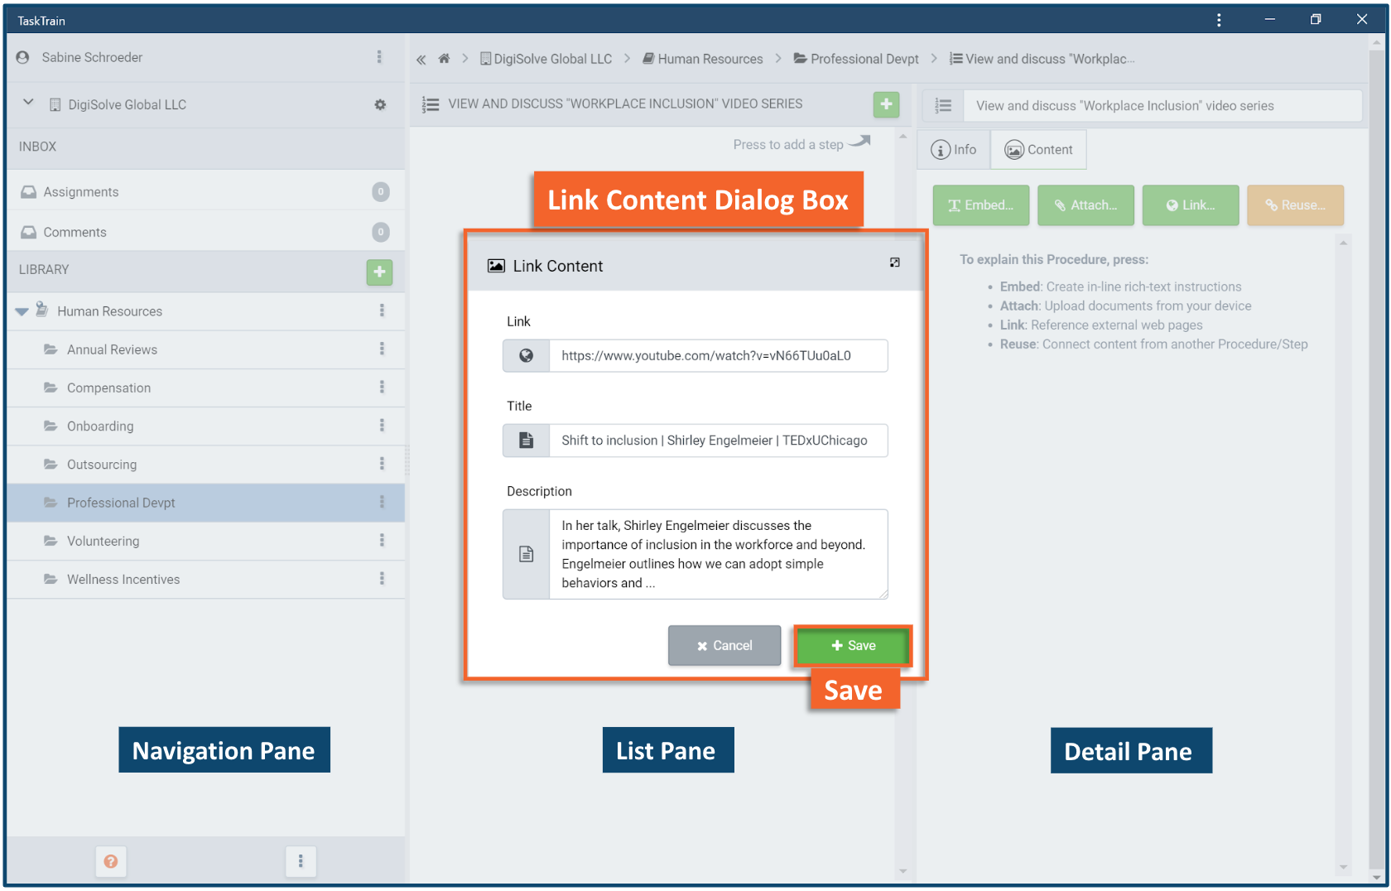Open Assignments in the inbox
The width and height of the screenshot is (1391, 891).
[x=81, y=192]
